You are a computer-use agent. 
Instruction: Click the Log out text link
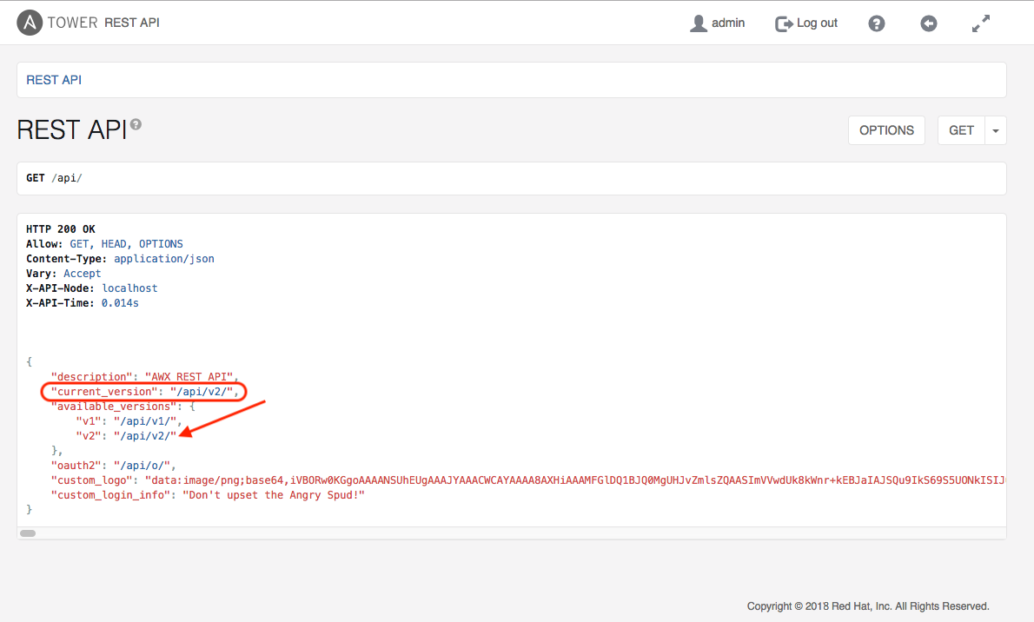[x=817, y=23]
